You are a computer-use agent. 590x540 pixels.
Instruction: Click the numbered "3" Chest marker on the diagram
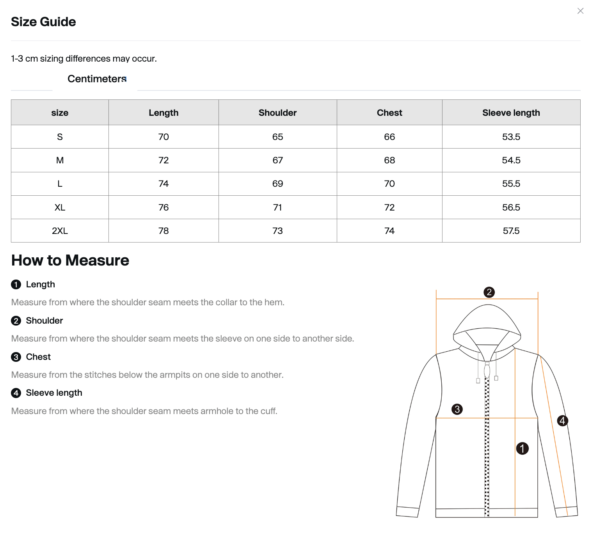coord(457,409)
